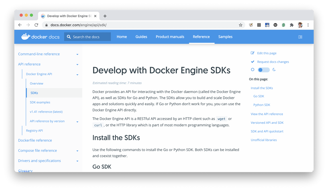Image resolution: width=328 pixels, height=191 pixels.
Task: Click the blue square extension icon
Action: tap(267, 25)
